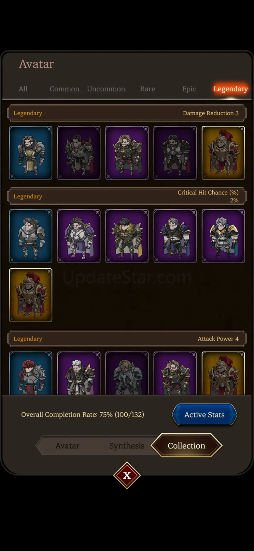Select the blue avatar in Damage Reduction row
This screenshot has height=551, width=254.
(x=31, y=153)
